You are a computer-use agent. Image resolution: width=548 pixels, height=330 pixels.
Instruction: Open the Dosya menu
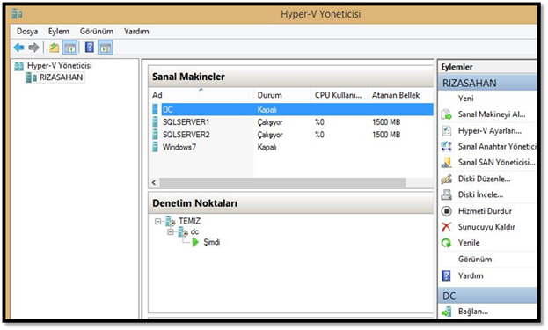[27, 31]
